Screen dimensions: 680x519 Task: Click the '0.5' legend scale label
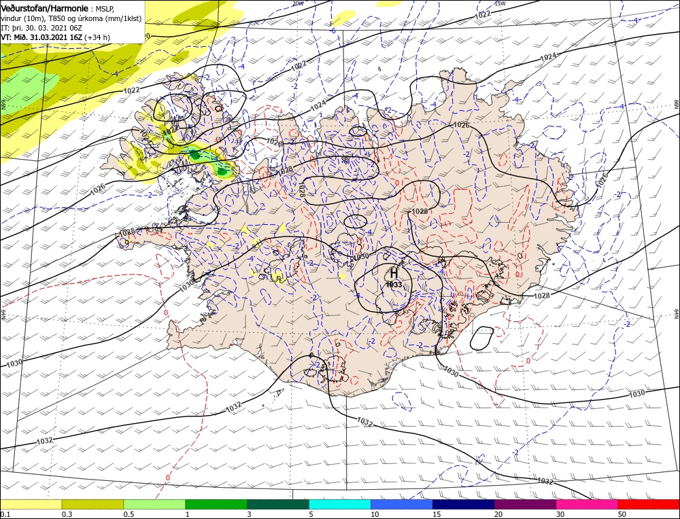(x=129, y=514)
